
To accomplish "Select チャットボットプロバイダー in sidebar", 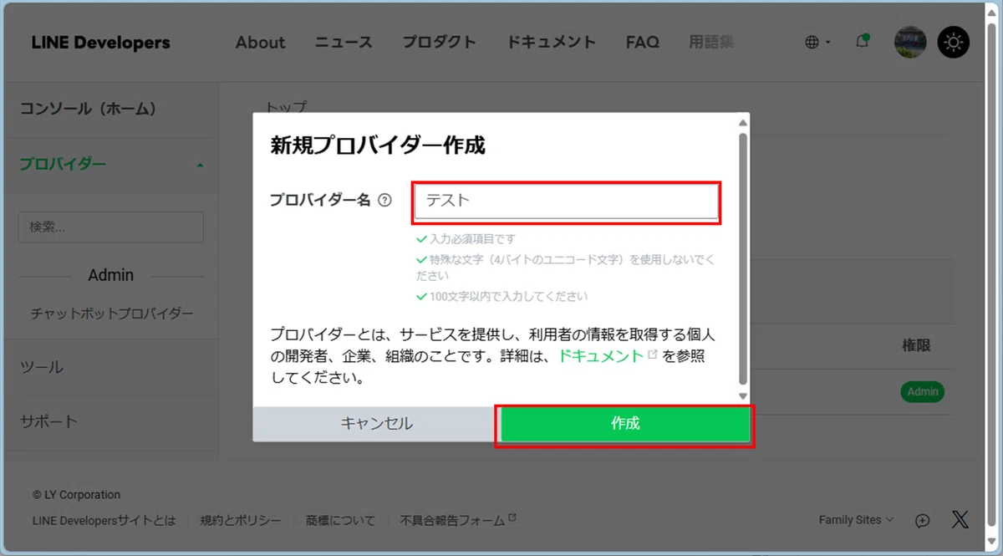I will click(x=112, y=314).
